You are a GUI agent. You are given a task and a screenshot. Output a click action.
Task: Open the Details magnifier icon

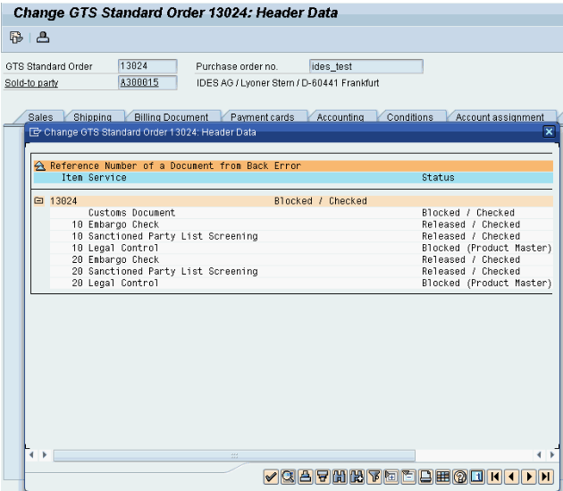[x=288, y=477]
